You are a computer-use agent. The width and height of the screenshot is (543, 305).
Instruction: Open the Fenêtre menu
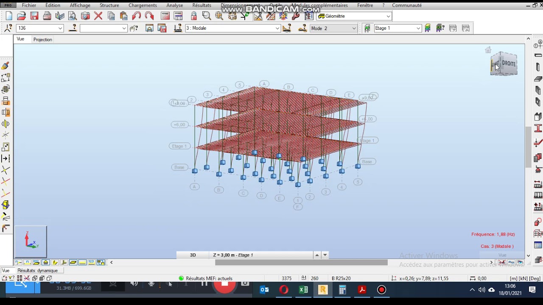pos(365,6)
